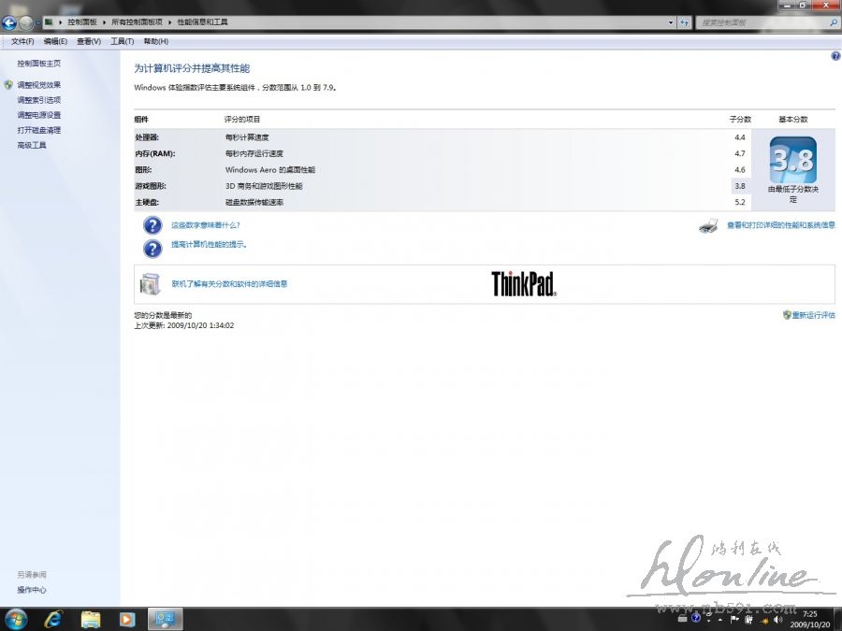Open 联机了解有关分数和软件的详细信息 link
842x631 pixels.
pos(229,284)
